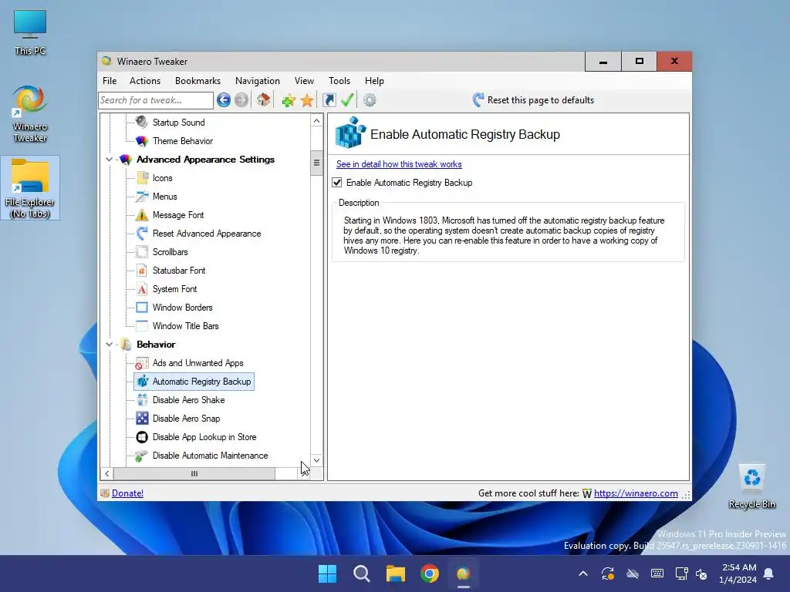The width and height of the screenshot is (790, 592).
Task: Click the Donate! link
Action: [x=127, y=493]
